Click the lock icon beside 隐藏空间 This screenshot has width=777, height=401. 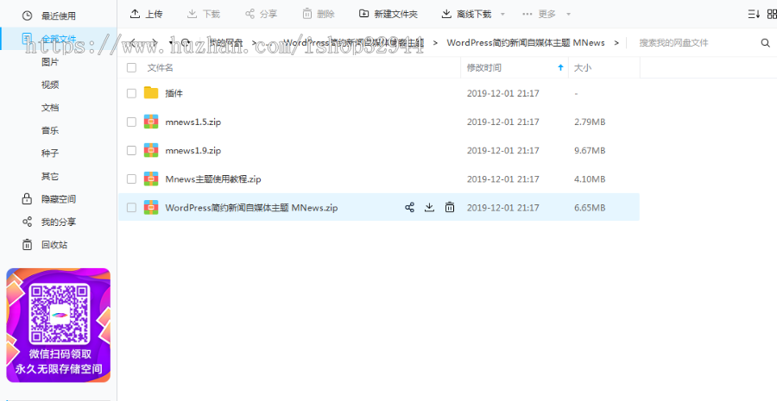27,199
